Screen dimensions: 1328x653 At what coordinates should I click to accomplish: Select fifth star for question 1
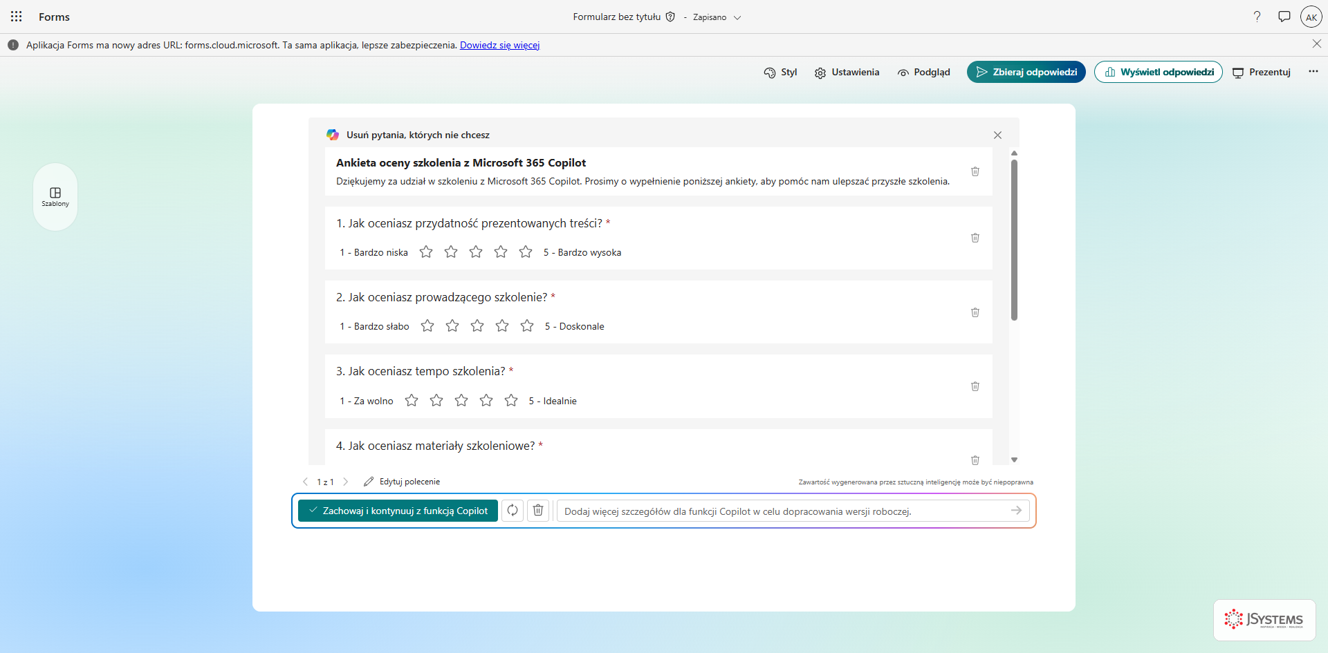point(526,252)
